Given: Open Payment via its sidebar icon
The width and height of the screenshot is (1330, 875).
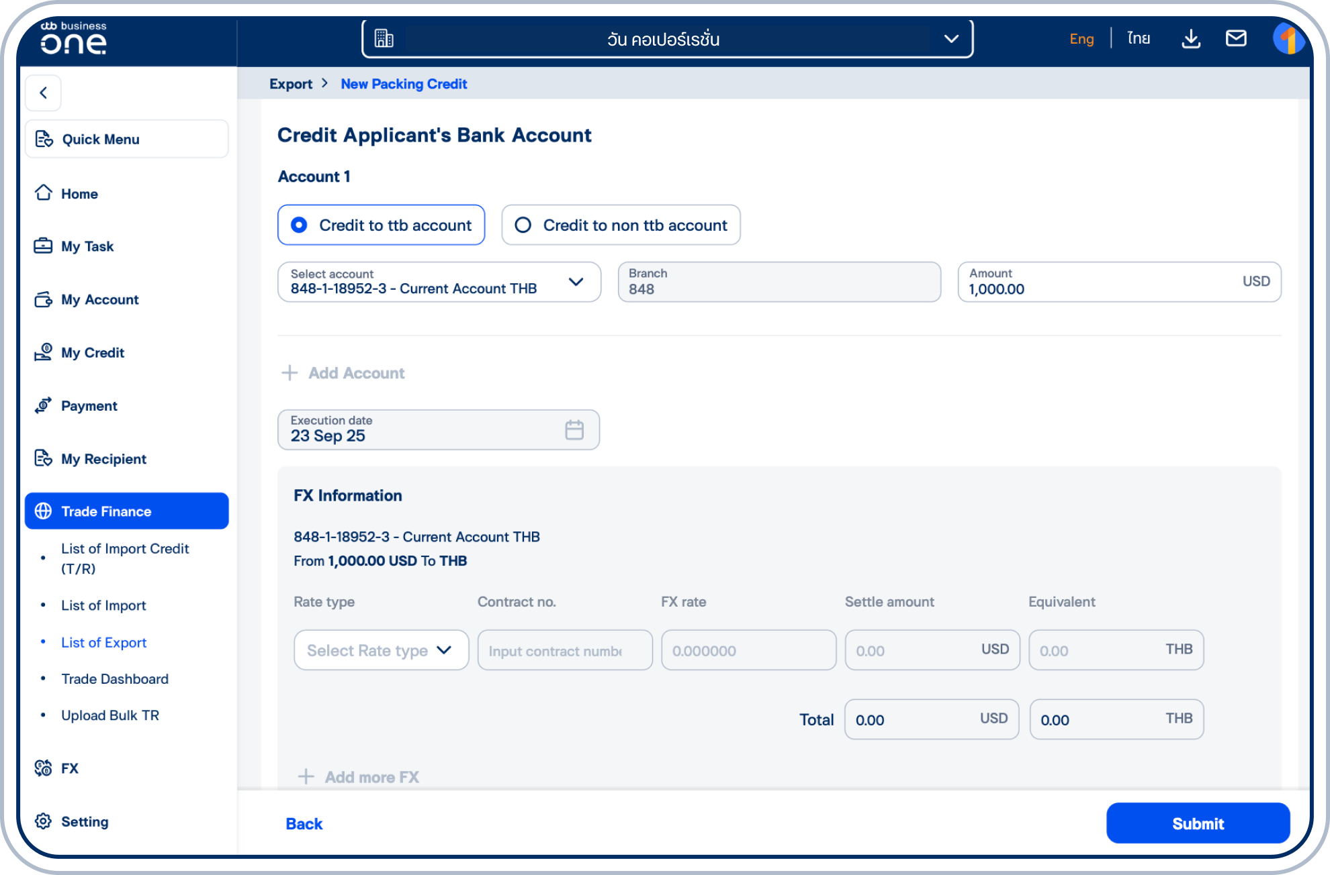Looking at the screenshot, I should [43, 405].
